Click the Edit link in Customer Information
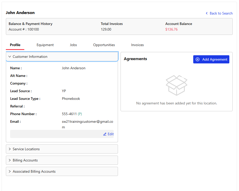Screen dimensions: 239x191 (x=109, y=134)
